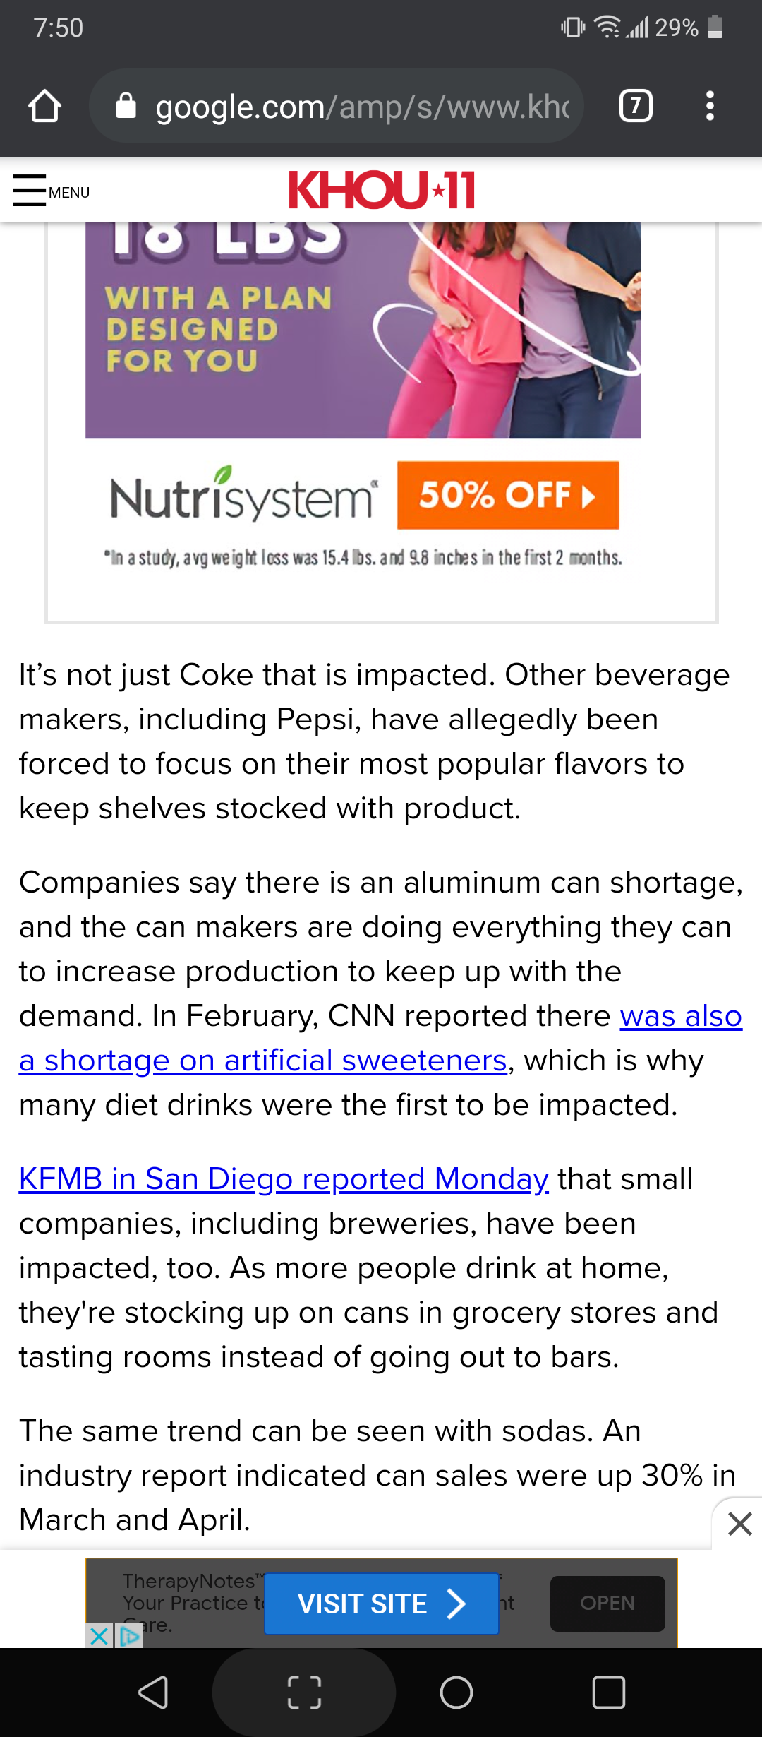The height and width of the screenshot is (1737, 762).
Task: Open recent apps with the square button
Action: pos(608,1692)
